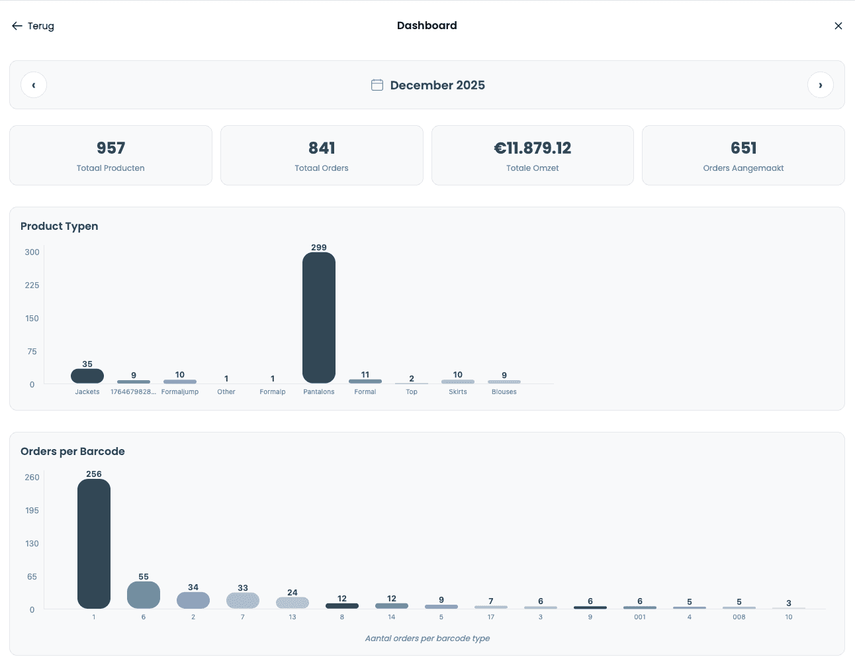The width and height of the screenshot is (855, 663).
Task: Click the Orders per Barcode heading
Action: coord(73,451)
